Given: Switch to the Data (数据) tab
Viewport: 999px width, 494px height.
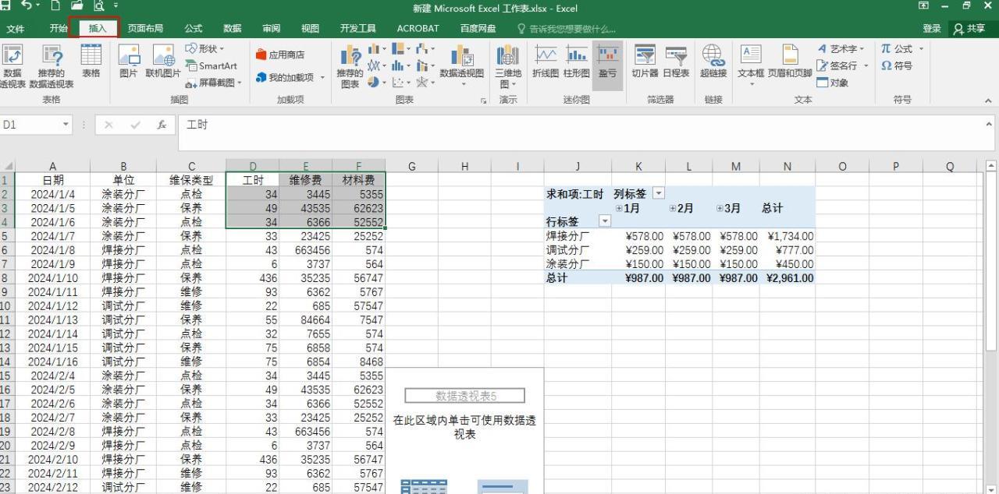Looking at the screenshot, I should point(233,29).
